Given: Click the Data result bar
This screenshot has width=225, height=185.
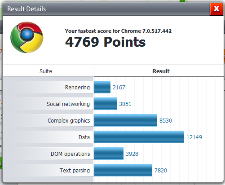Looking at the screenshot, I should (x=139, y=137).
